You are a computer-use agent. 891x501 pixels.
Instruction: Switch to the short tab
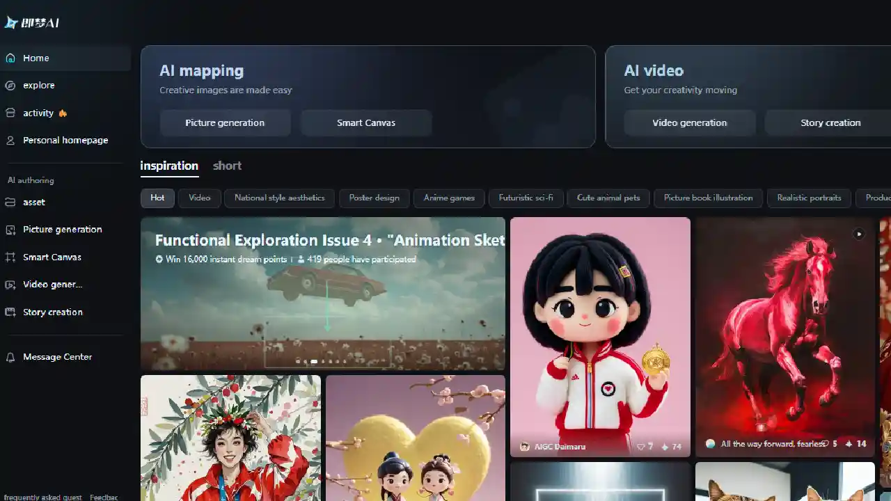pyautogui.click(x=227, y=166)
